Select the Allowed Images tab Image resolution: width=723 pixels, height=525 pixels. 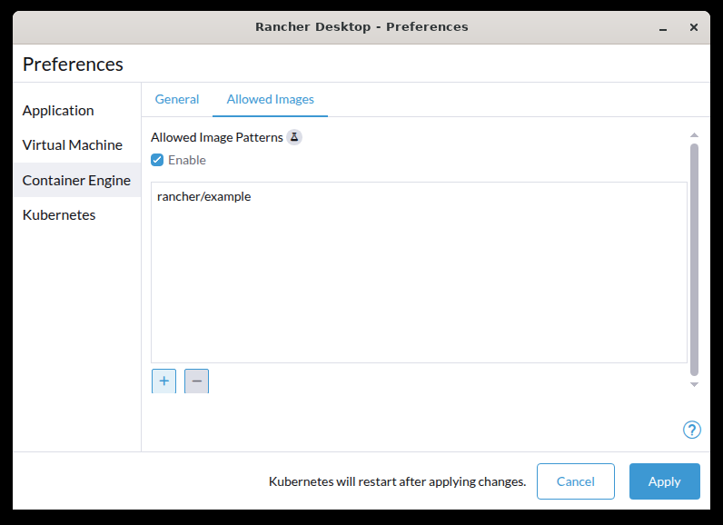coord(270,100)
